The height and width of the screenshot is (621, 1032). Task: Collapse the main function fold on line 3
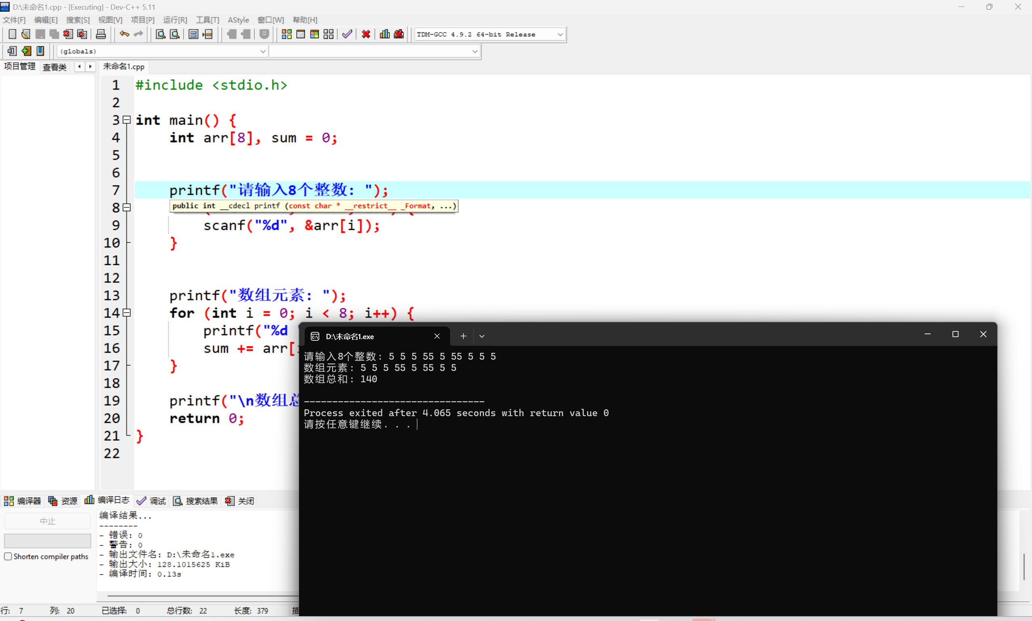tap(127, 120)
